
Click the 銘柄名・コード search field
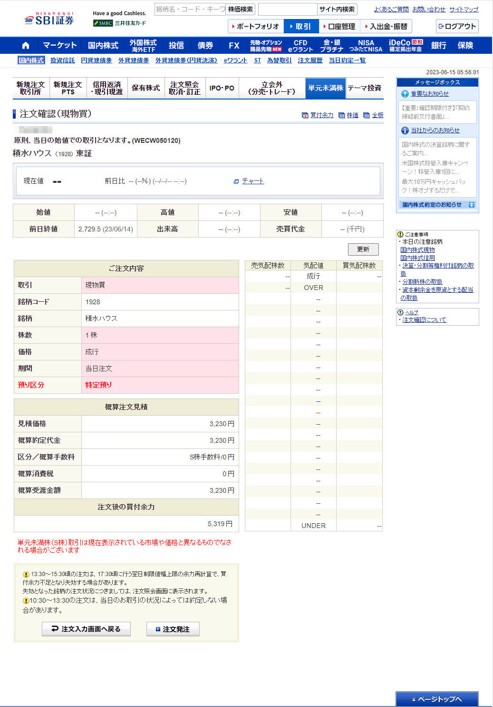[x=190, y=9]
